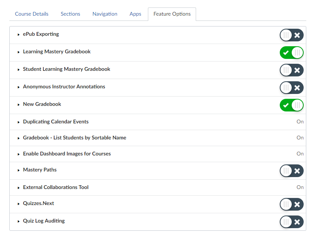The image size is (313, 233).
Task: Expand Gradebook - List Students by Sortable Name arrow
Action: tap(19, 138)
